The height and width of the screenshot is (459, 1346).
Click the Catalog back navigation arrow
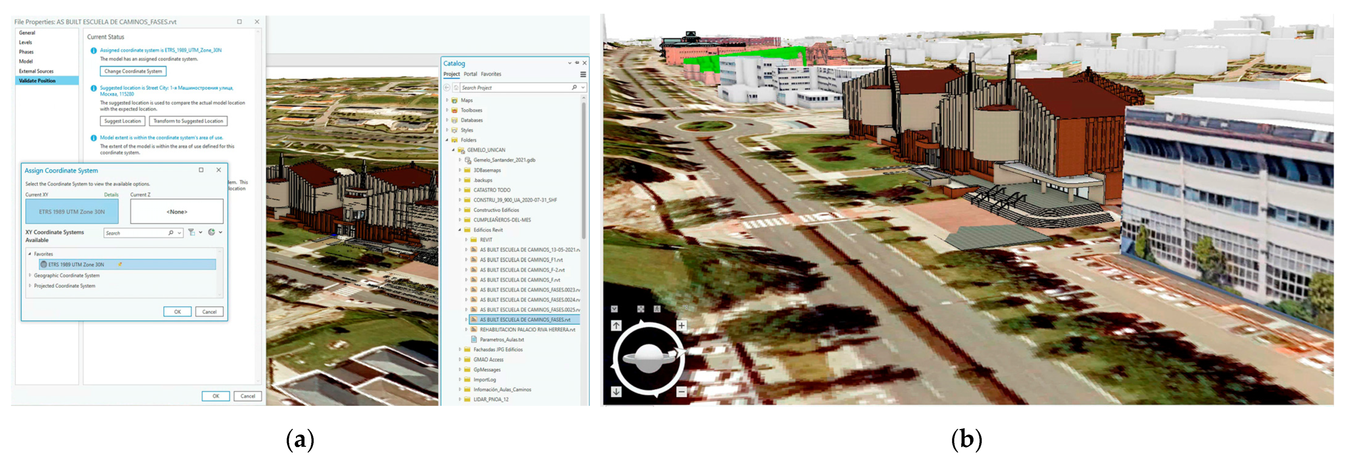[447, 88]
